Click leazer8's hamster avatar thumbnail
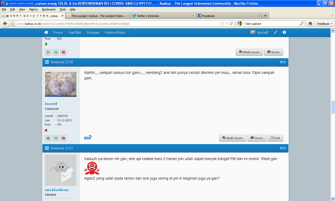Viewport: 335px width, 201px height. coord(61,84)
